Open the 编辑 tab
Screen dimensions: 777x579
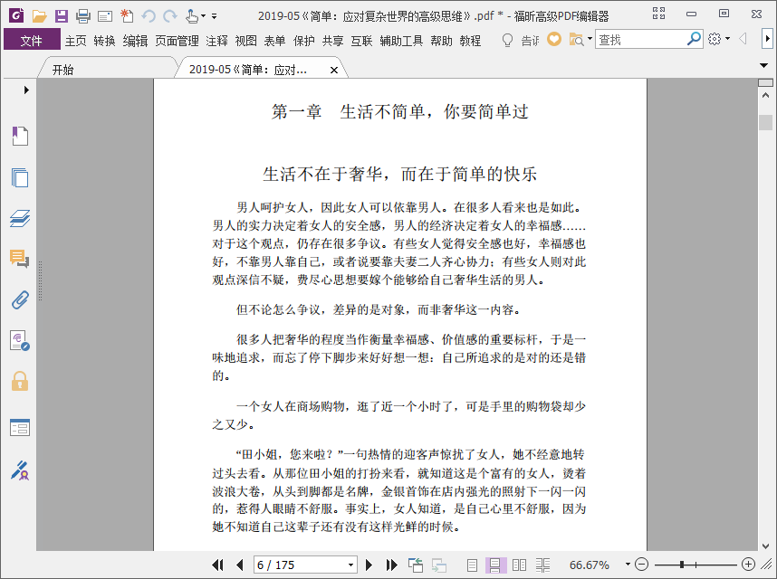[x=135, y=41]
